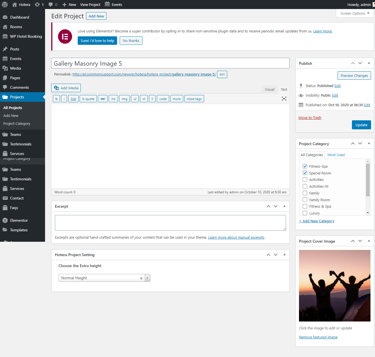Image resolution: width=375 pixels, height=357 pixels.
Task: Check the Activities category
Action: 305,179
